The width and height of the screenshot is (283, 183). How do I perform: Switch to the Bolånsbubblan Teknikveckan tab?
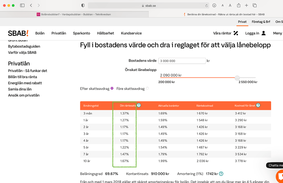coord(74,14)
